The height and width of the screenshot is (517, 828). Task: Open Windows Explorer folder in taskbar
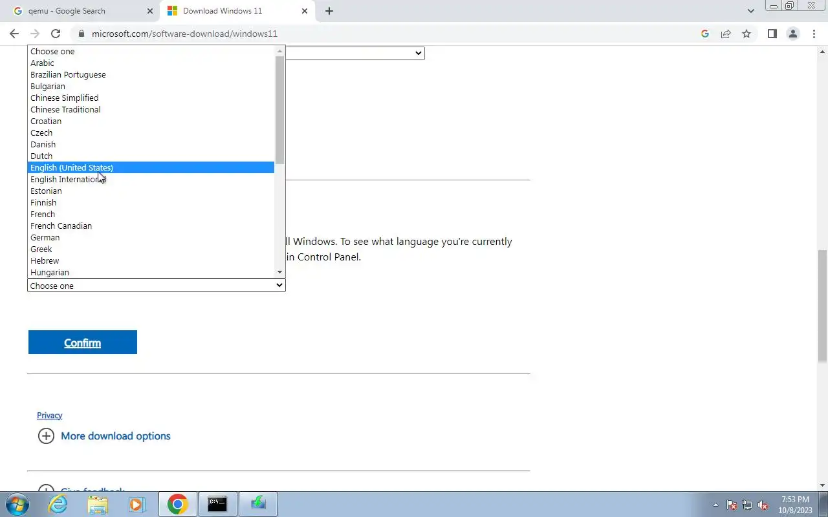(98, 504)
